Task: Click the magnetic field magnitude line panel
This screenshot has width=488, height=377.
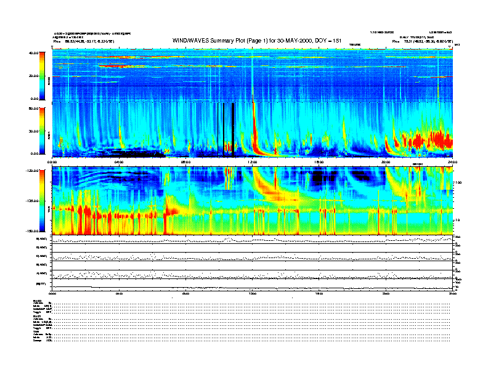Action: click(x=253, y=285)
